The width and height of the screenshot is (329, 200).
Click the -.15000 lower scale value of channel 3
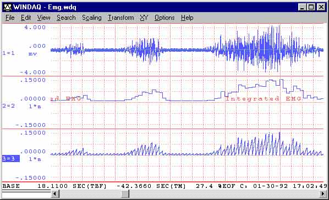[30, 178]
